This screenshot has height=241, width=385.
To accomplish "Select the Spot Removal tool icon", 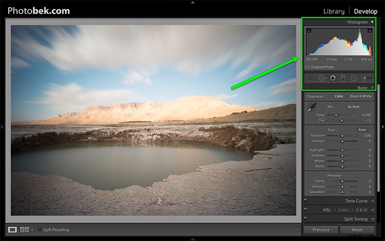I will [322, 78].
